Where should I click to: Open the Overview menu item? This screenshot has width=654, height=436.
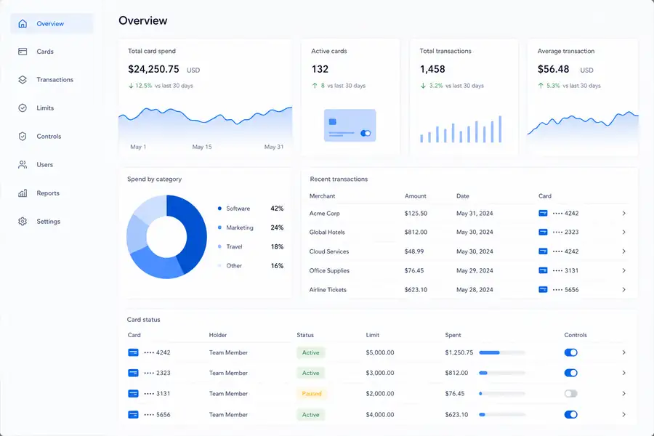coord(52,23)
